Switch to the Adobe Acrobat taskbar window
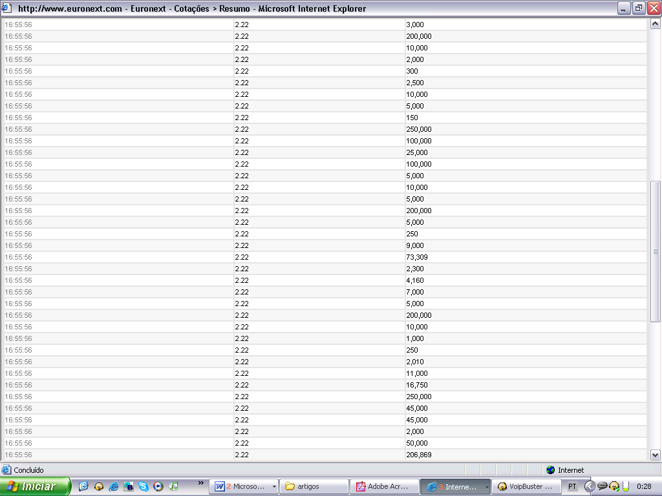The height and width of the screenshot is (496, 662). [385, 486]
